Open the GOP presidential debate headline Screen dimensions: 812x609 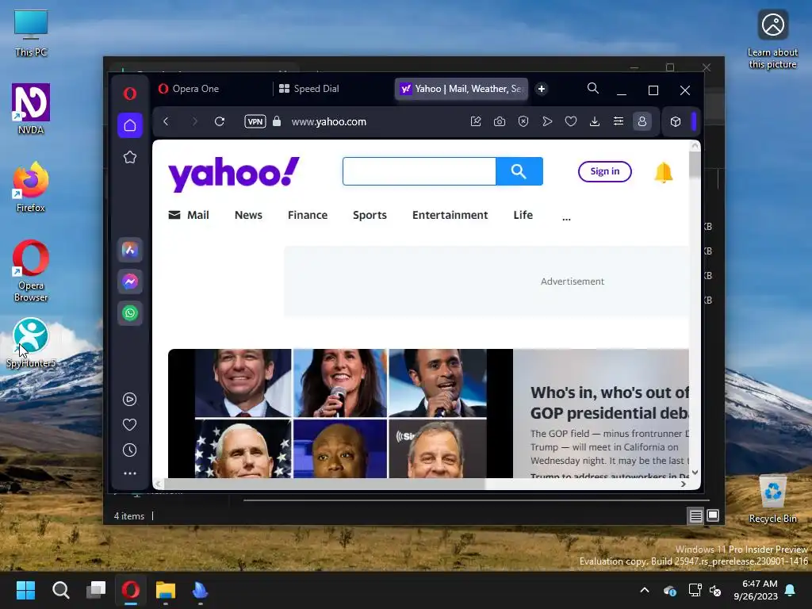click(610, 403)
